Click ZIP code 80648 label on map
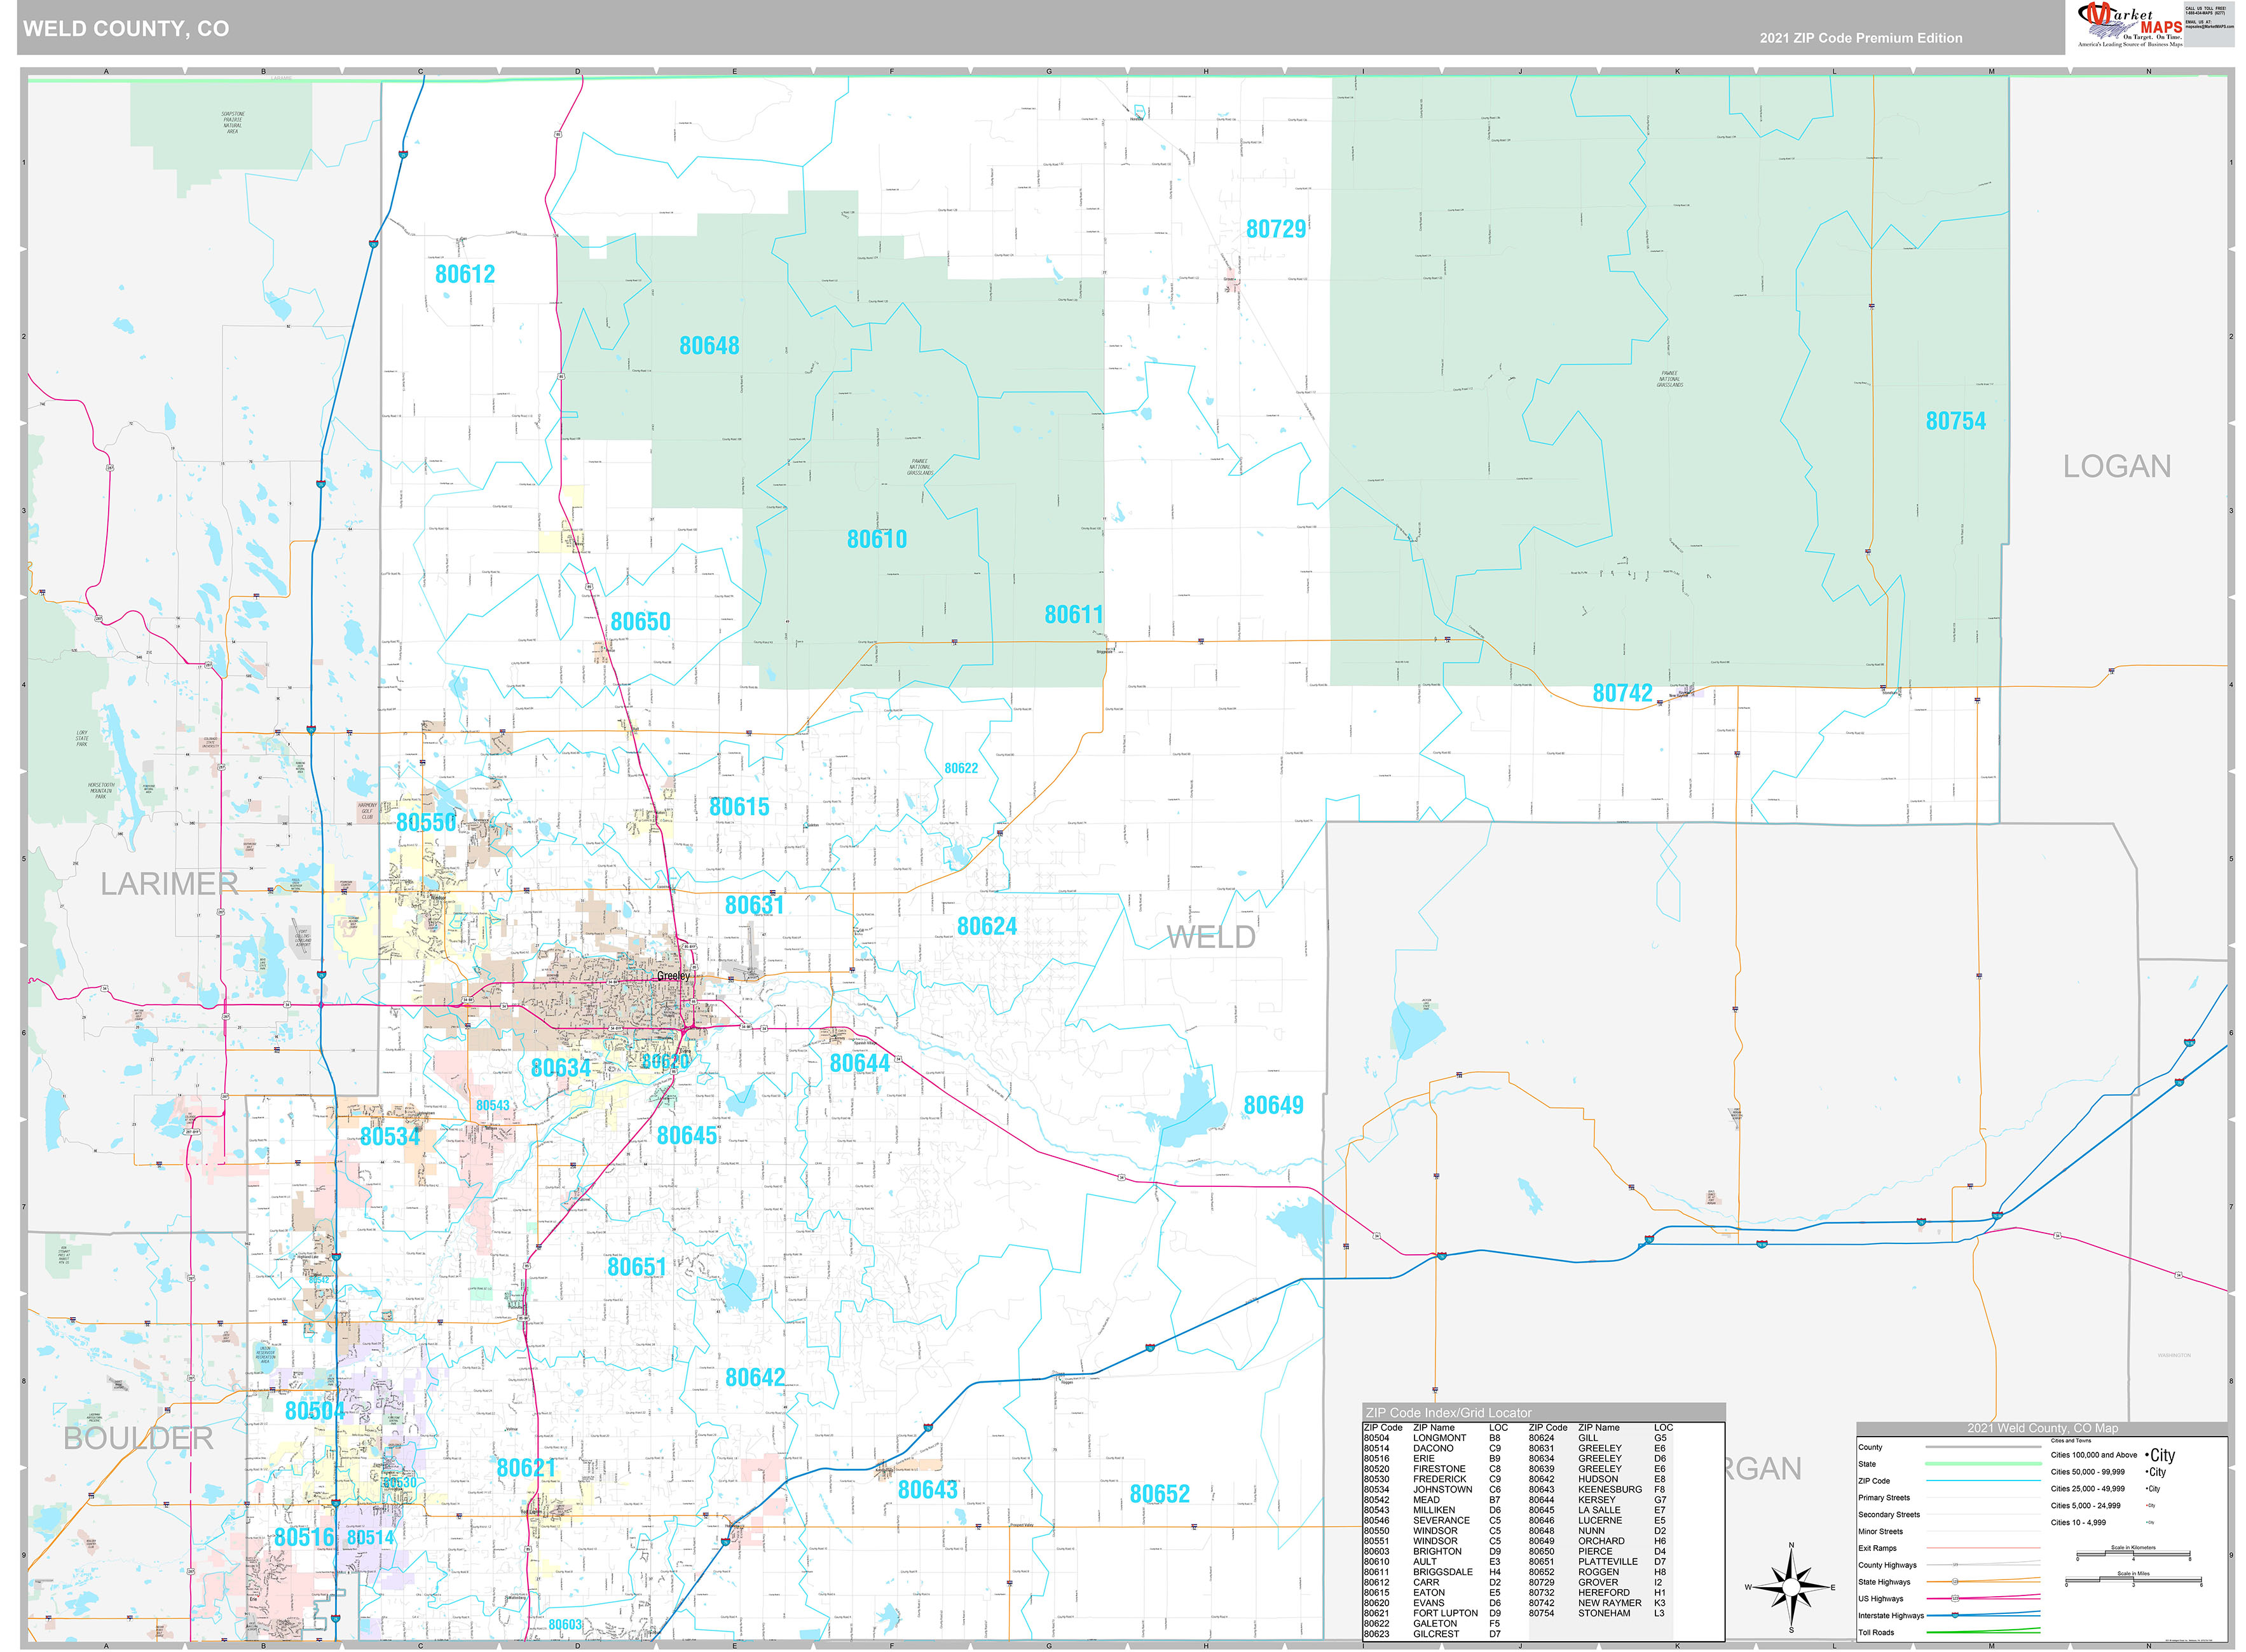2246x1652 pixels. (x=709, y=346)
